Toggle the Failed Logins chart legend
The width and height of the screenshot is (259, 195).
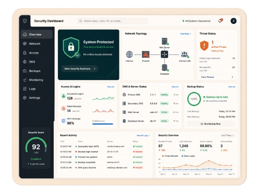188,156
